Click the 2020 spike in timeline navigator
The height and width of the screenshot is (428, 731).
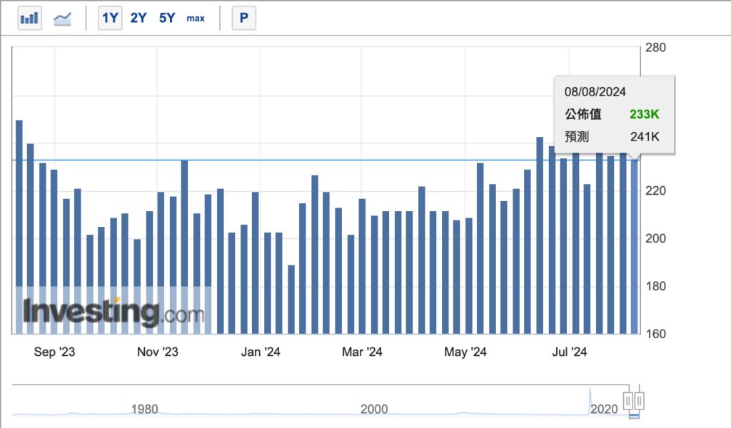coord(591,401)
